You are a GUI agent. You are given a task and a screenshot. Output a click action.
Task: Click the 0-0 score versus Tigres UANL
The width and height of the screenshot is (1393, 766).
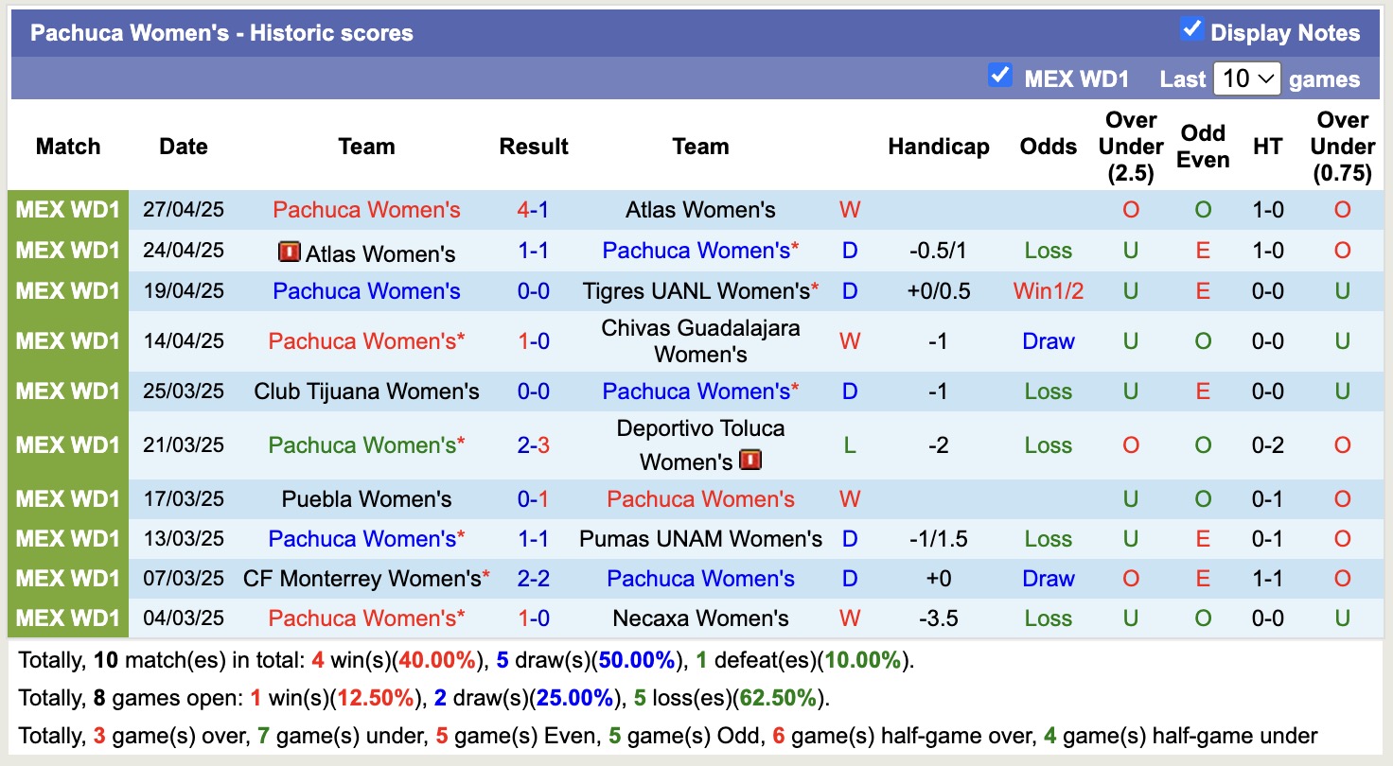[x=533, y=291]
